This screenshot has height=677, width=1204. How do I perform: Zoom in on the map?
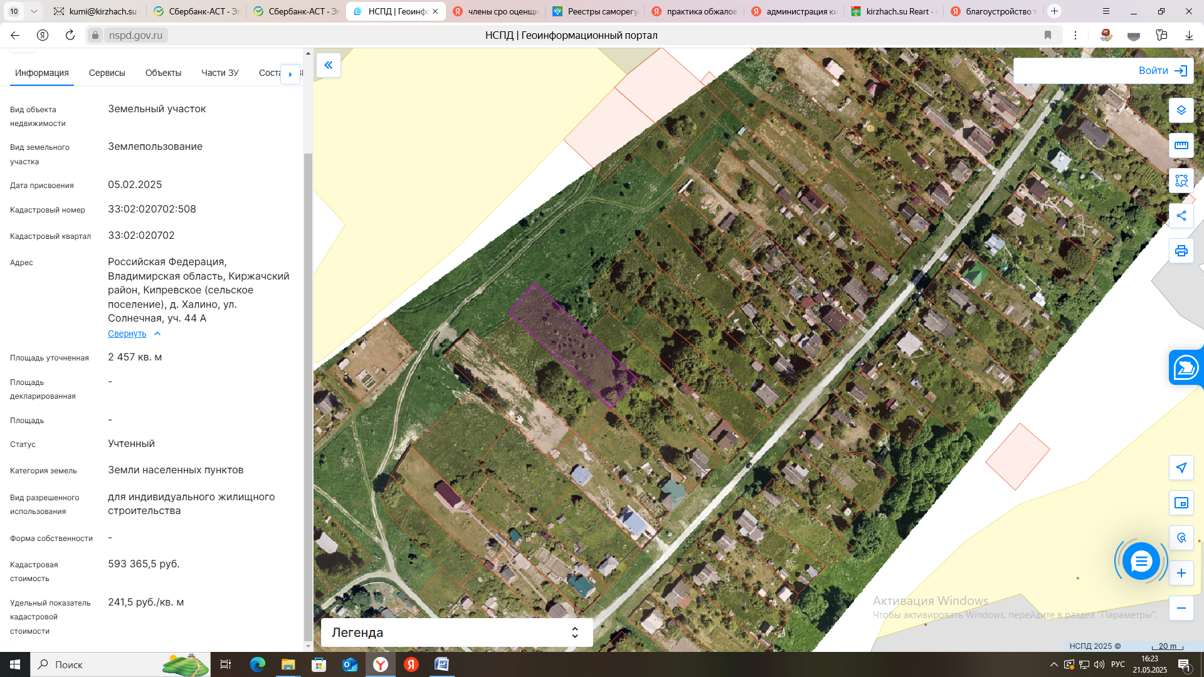pyautogui.click(x=1181, y=573)
